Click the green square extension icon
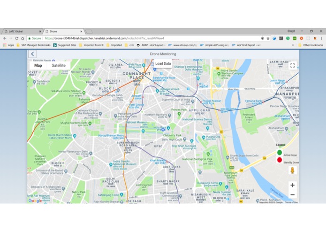 [295, 39]
